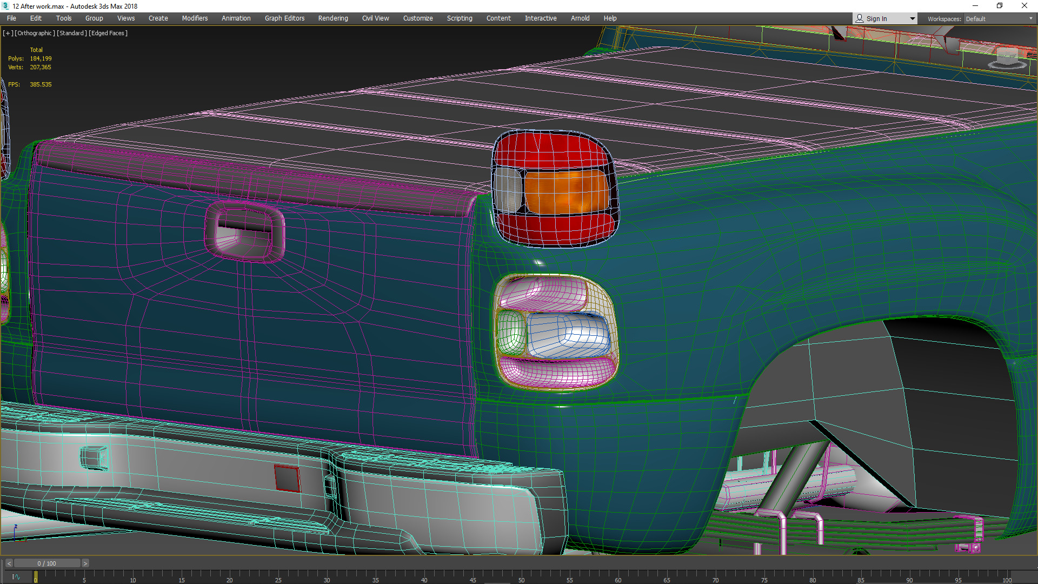The width and height of the screenshot is (1038, 584).
Task: Restore down the 3ds Max window
Action: pyautogui.click(x=1000, y=6)
